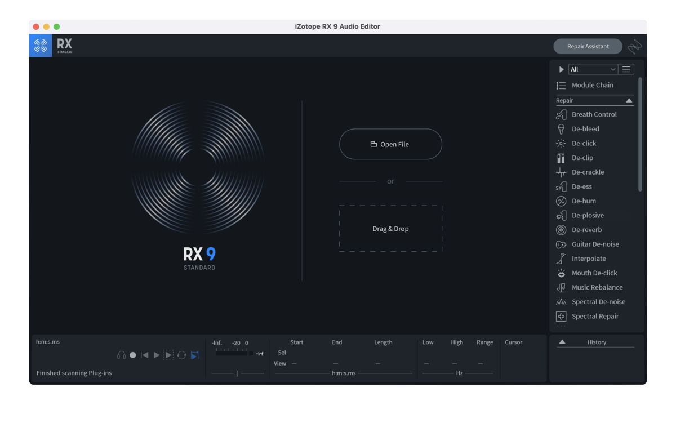Viewport: 676px width, 423px height.
Task: Collapse the Repair section
Action: 629,100
